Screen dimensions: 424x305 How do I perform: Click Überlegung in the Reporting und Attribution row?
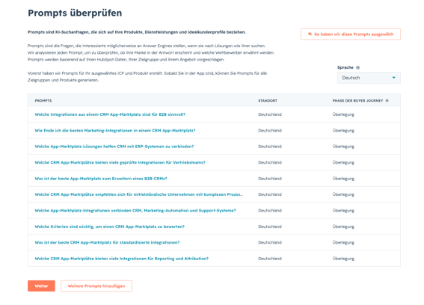[x=343, y=259]
